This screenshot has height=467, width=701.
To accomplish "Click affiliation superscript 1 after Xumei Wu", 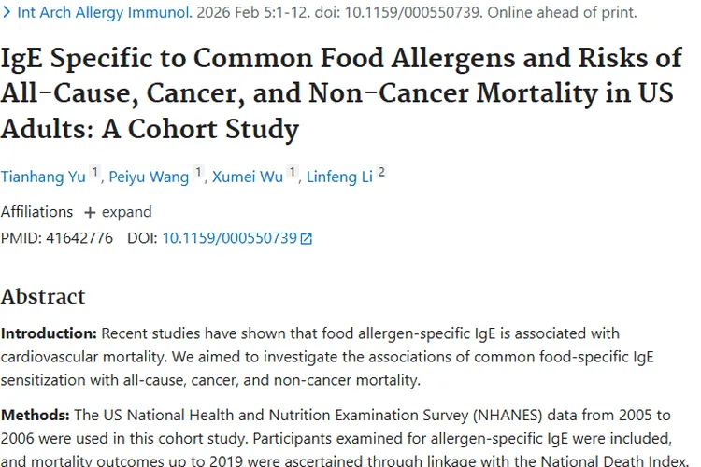I will coord(293,173).
